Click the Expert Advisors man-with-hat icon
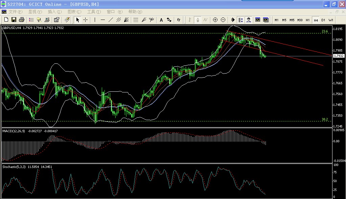Viewport: 346px width, 199px height. [x=249, y=20]
